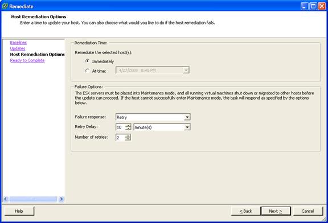This screenshot has height=223, width=328.
Task: Click the 'Remediate the selected host(s):' text
Action: pos(104,52)
